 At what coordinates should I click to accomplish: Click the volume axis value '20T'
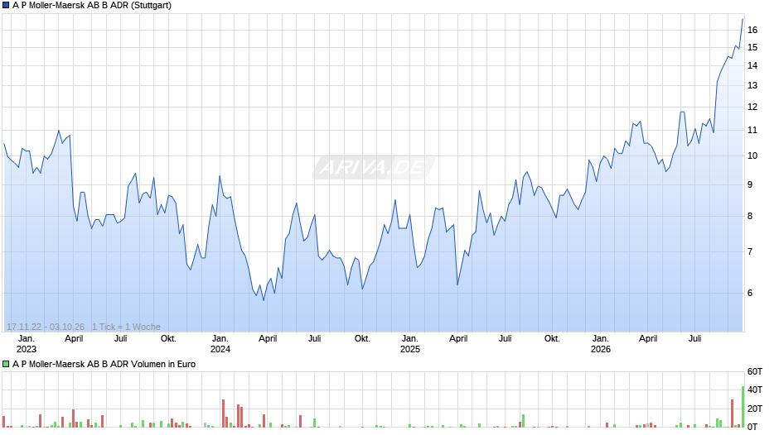(x=755, y=409)
